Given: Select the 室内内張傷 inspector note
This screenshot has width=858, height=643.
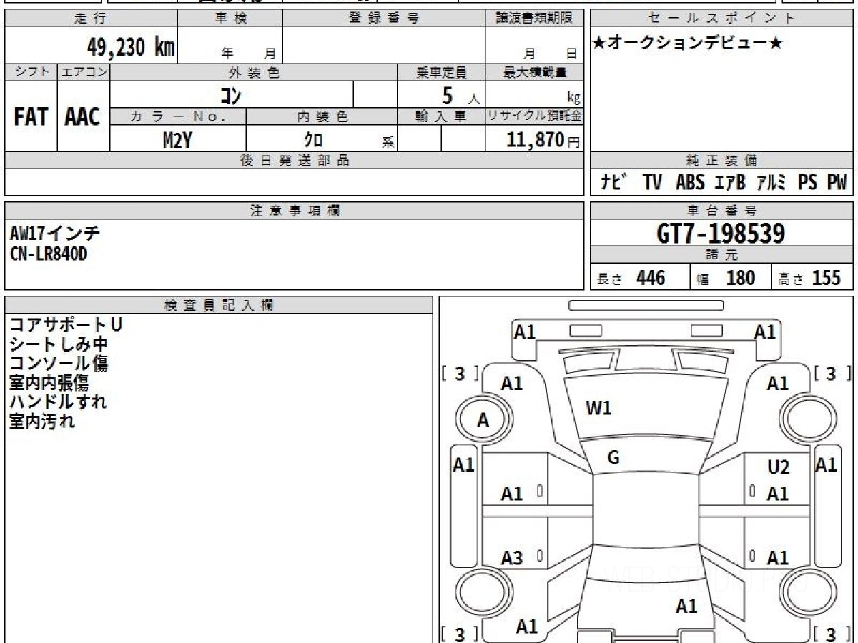Looking at the screenshot, I should tap(49, 382).
